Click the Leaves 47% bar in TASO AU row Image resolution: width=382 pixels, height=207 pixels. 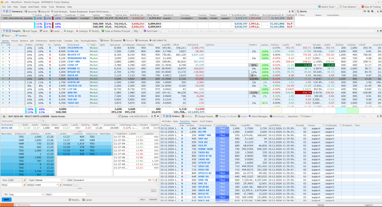pyautogui.click(x=265, y=103)
